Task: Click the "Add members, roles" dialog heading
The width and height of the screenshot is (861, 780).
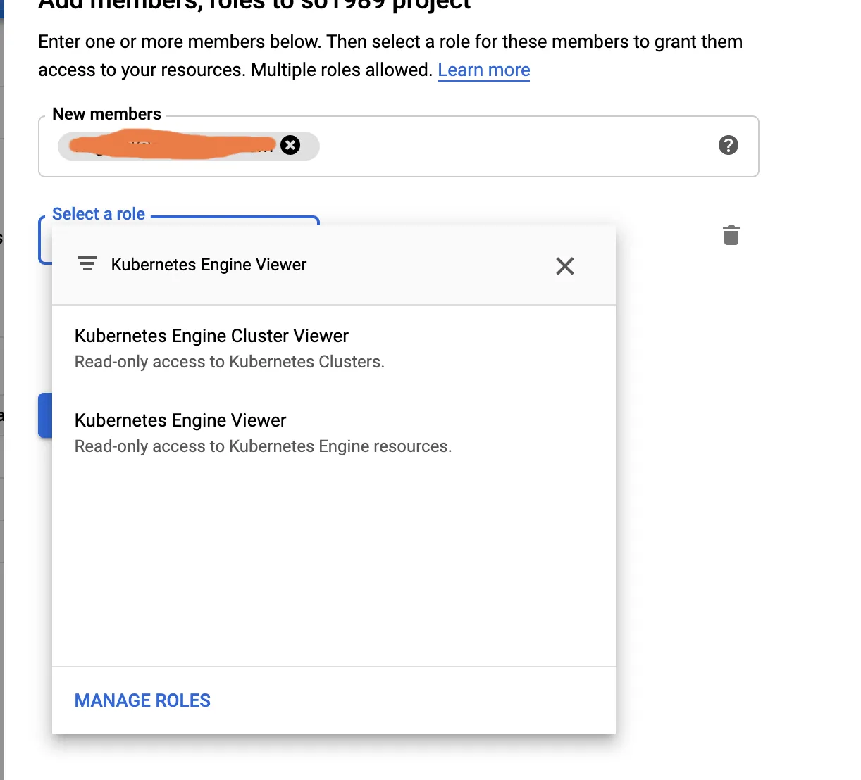Action: click(254, 4)
